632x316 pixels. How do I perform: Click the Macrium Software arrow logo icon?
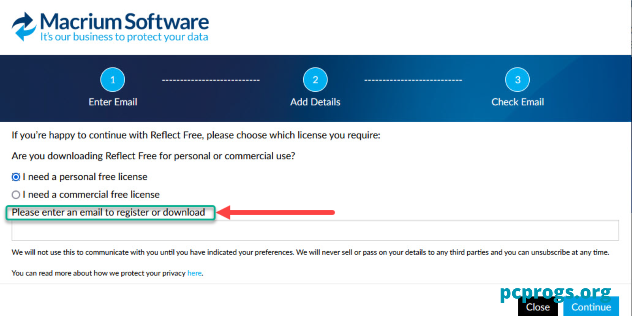pyautogui.click(x=24, y=26)
